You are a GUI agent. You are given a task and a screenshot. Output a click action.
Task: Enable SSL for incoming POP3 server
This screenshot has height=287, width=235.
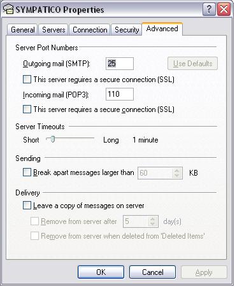[x=27, y=109]
